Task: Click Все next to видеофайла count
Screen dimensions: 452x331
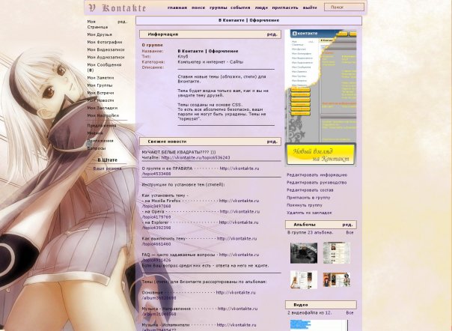Action: click(x=349, y=312)
